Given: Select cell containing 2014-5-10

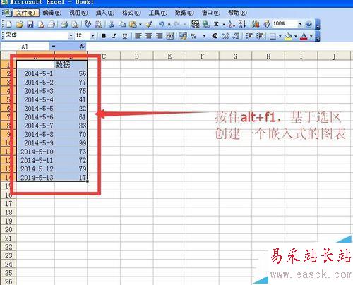Looking at the screenshot, I should tap(36, 152).
